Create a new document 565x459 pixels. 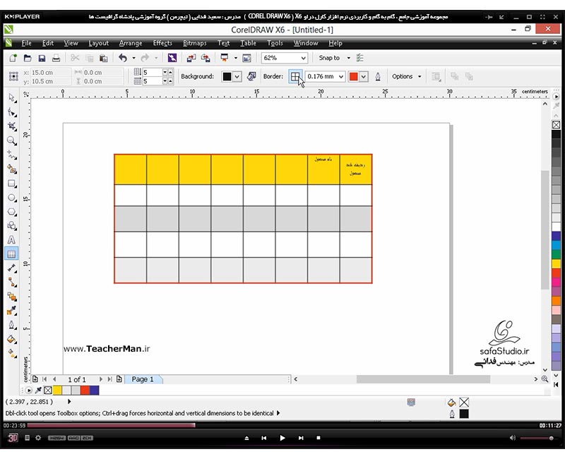pos(13,58)
